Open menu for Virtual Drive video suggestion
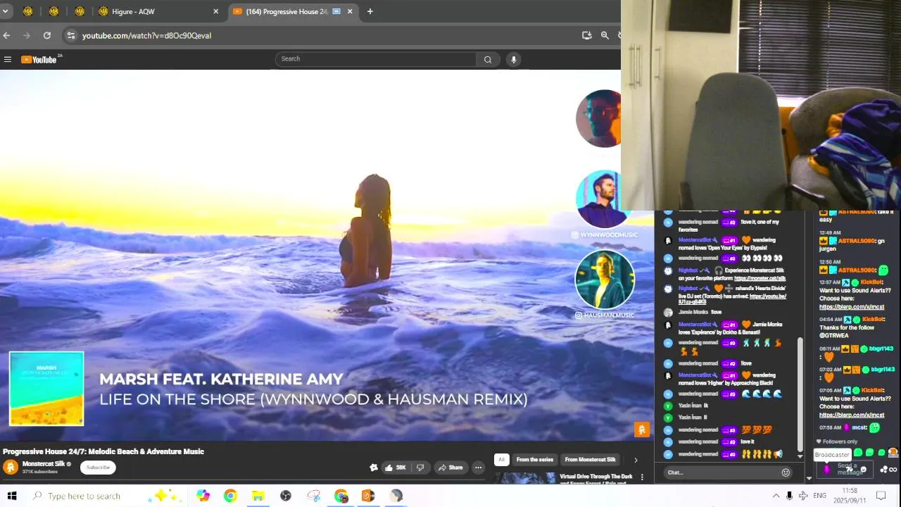The height and width of the screenshot is (507, 901). click(x=642, y=477)
